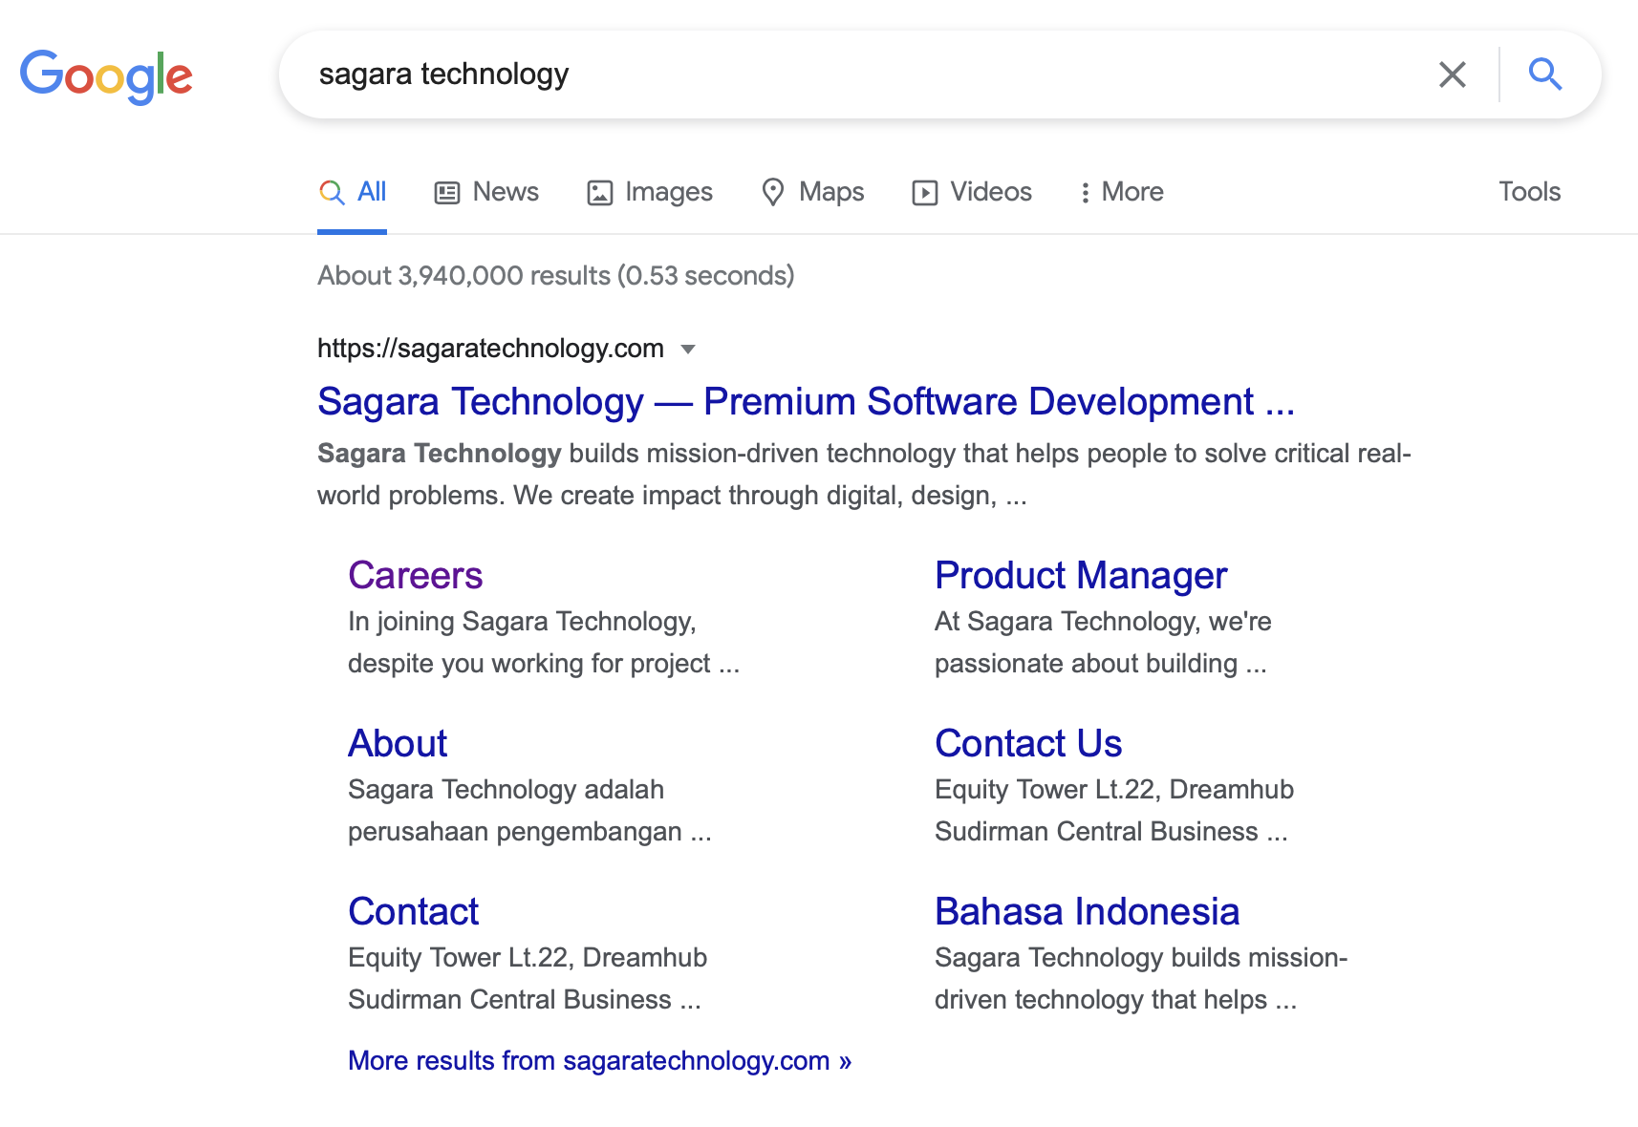Open the Contact Us sitelink
This screenshot has width=1638, height=1127.
pyautogui.click(x=1028, y=743)
